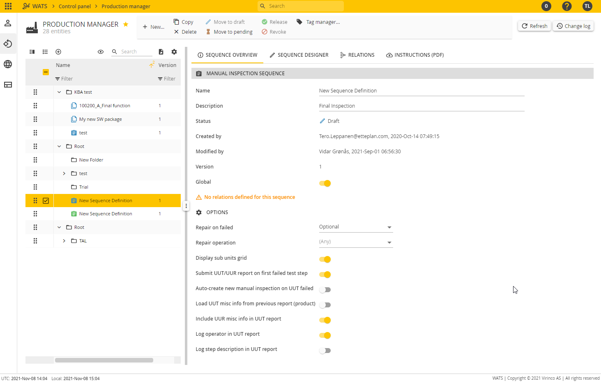Collapse the second Root folder above TAL
601x383 pixels.
coord(59,227)
